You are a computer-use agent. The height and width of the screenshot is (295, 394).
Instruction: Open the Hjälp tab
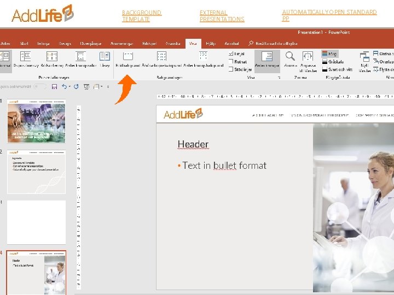(211, 43)
